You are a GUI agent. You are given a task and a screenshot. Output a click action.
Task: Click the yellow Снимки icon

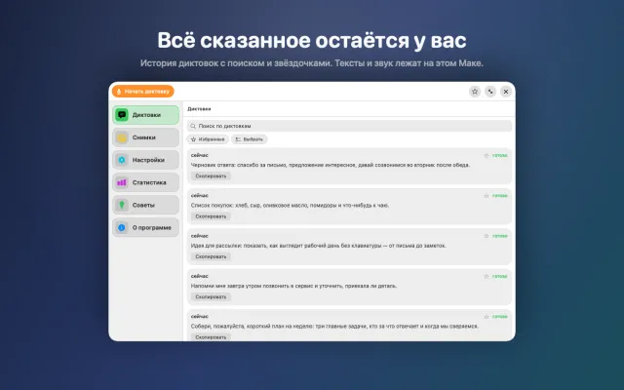pos(122,137)
